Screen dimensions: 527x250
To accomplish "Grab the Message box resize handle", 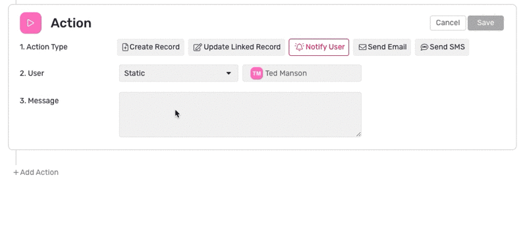I will pos(358,134).
